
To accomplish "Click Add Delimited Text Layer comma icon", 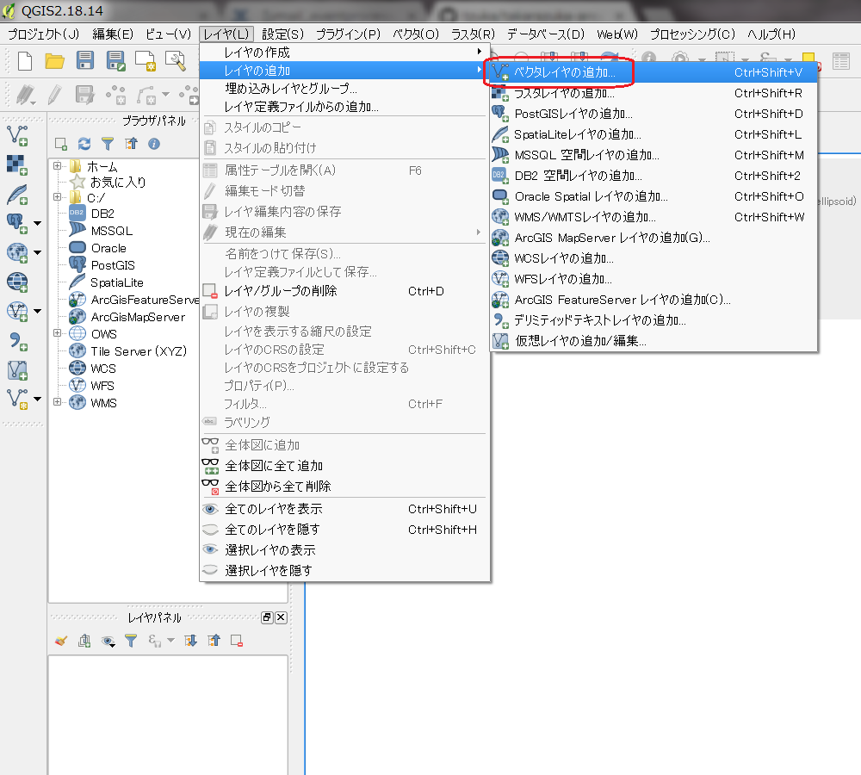I will (x=17, y=341).
